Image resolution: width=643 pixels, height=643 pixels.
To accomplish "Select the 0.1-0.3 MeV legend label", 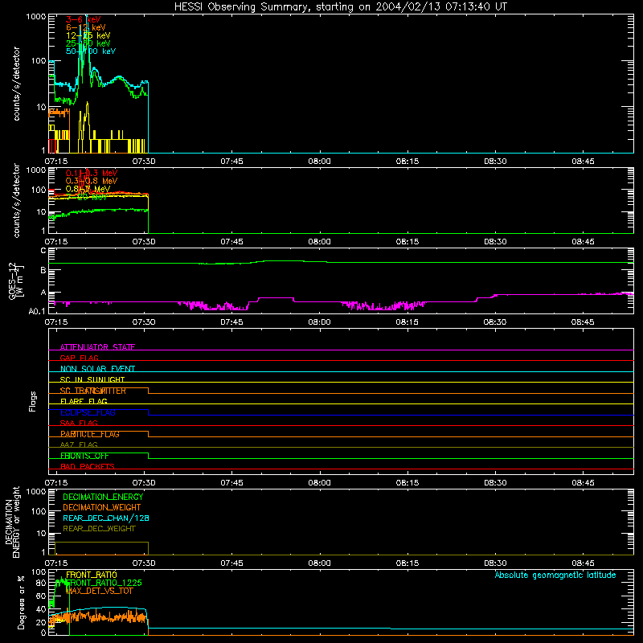I will point(92,173).
